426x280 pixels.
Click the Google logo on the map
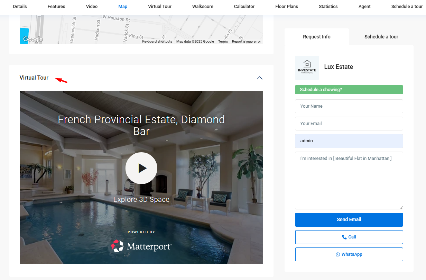32,39
